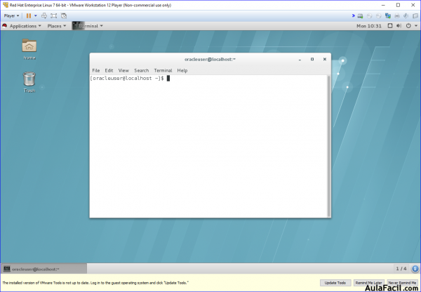Click the Update Tools button
The image size is (421, 292).
click(x=335, y=283)
